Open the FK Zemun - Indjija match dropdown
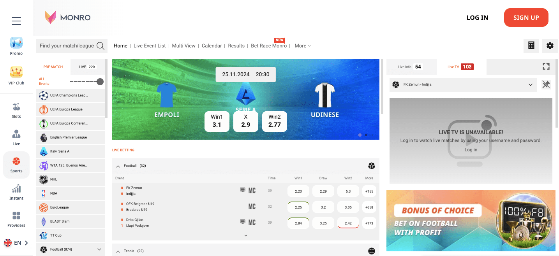559x256 pixels. click(463, 84)
